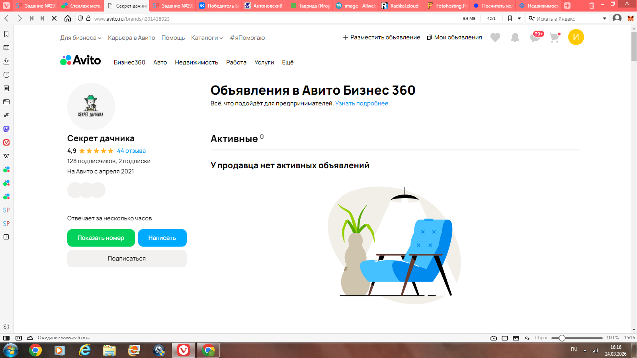Show hidden system tray icons
Image resolution: width=637 pixels, height=358 pixels.
pos(585,350)
